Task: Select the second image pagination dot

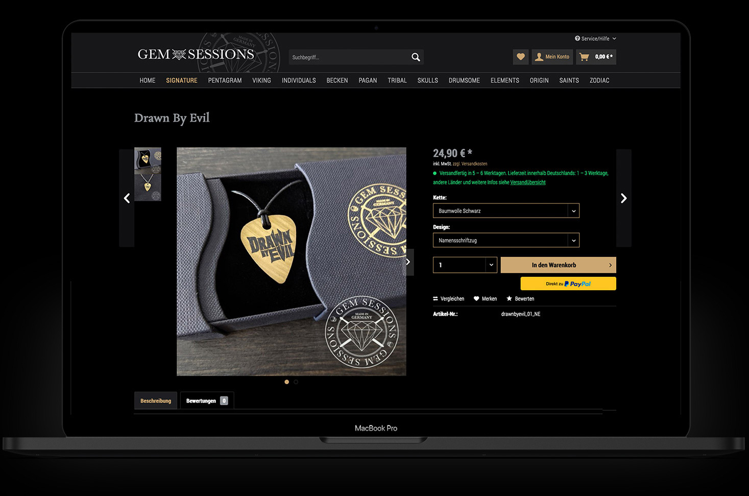Action: (296, 382)
